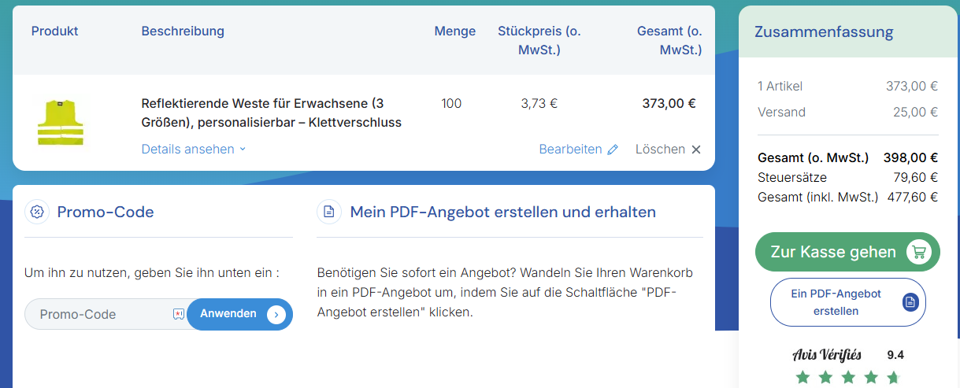This screenshot has width=960, height=388.
Task: Open the yellow reflective vest thumbnail
Action: click(61, 122)
